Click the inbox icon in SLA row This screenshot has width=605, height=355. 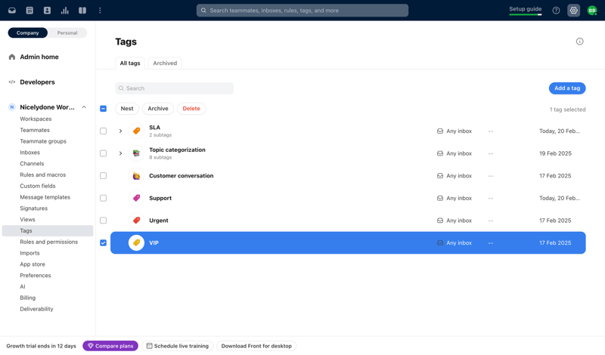pyautogui.click(x=440, y=131)
